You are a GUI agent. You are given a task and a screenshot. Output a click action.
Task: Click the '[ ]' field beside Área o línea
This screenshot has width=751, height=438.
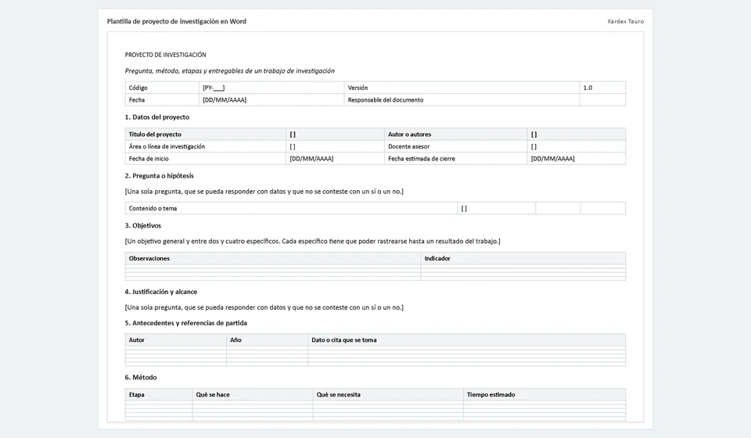(x=336, y=146)
